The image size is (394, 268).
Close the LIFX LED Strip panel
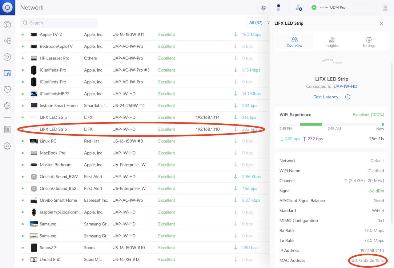(381, 23)
